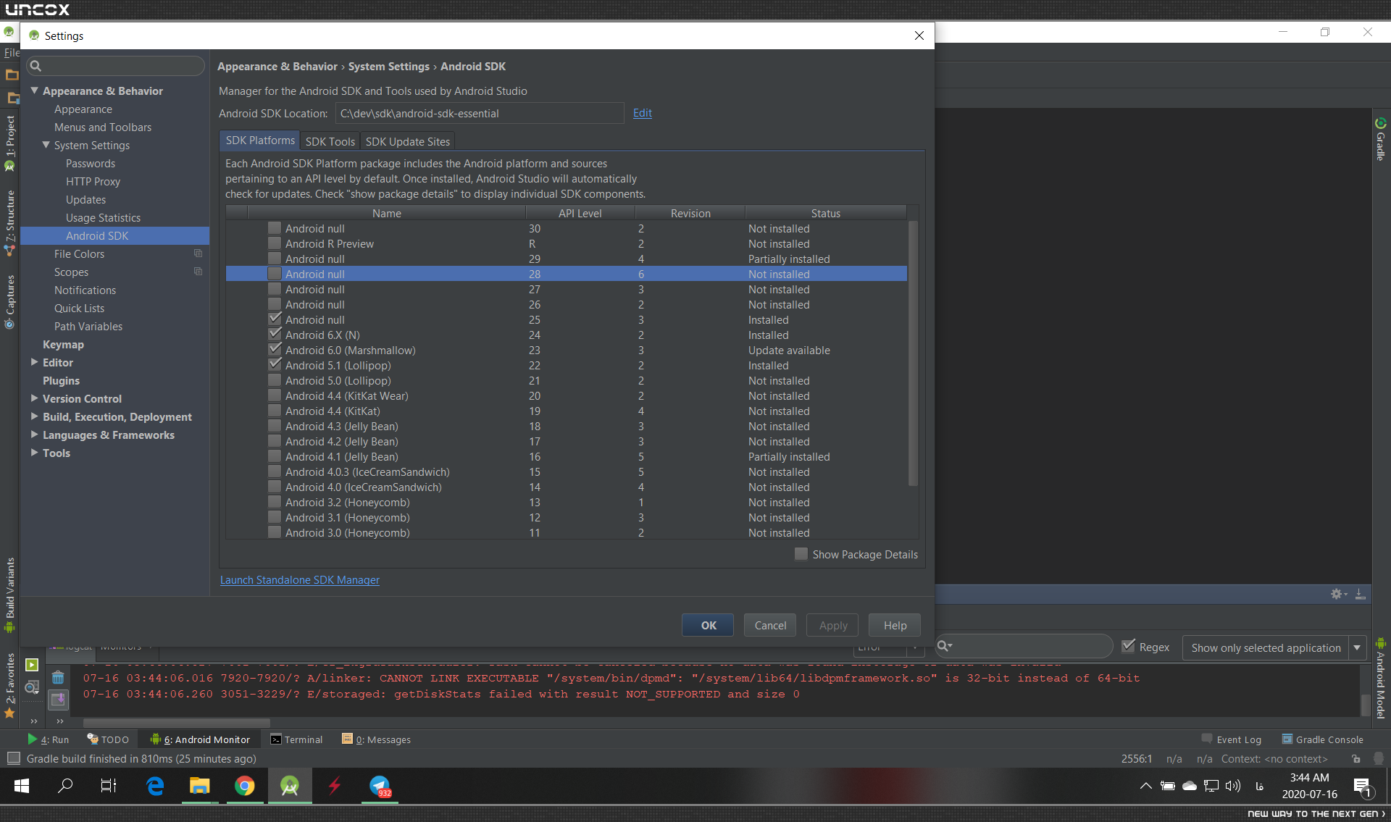Uncheck the Android 6.0 (Marshmallow) checkbox
The image size is (1391, 822).
pos(275,350)
